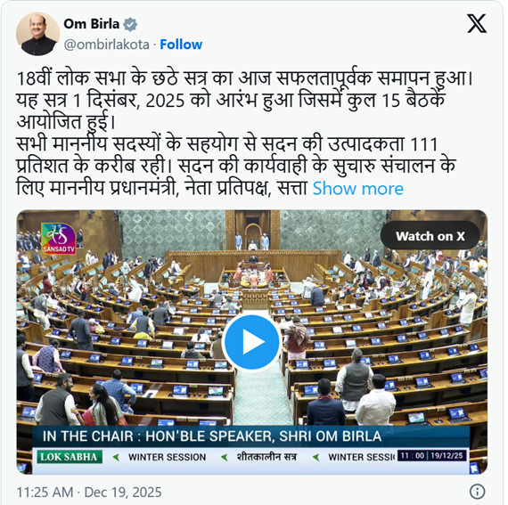The height and width of the screenshot is (505, 508).
Task: Open Om Birla's profile picture
Action: [38, 34]
